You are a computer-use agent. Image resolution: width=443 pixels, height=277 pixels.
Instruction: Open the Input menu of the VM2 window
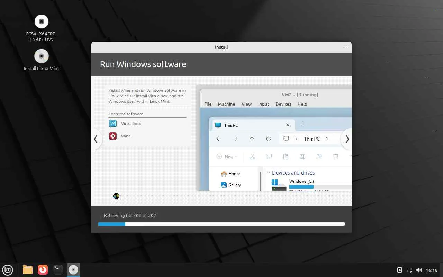click(x=264, y=104)
